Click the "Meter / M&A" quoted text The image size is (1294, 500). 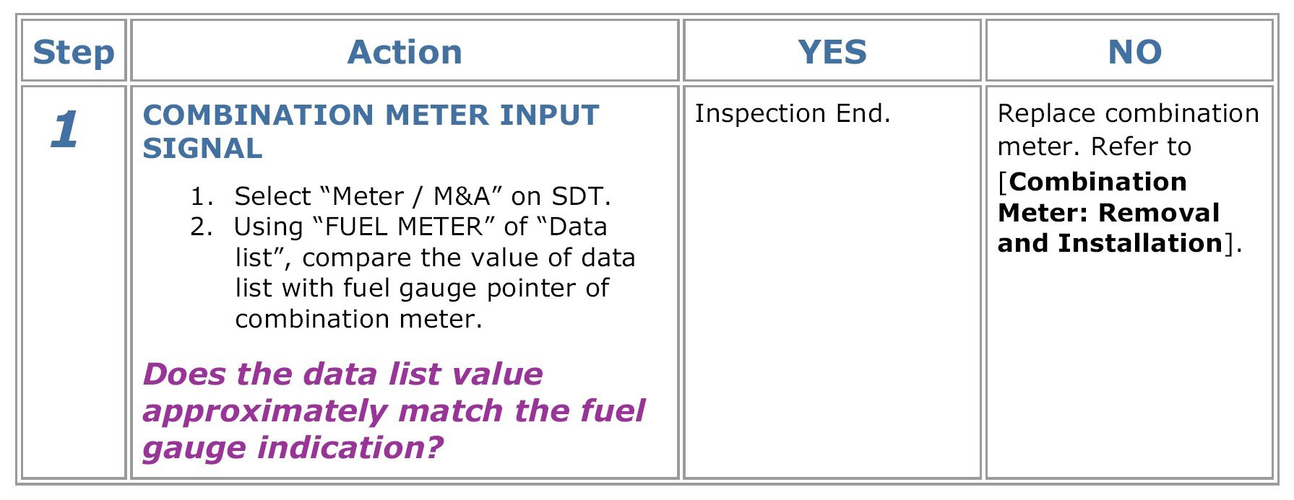[x=410, y=196]
